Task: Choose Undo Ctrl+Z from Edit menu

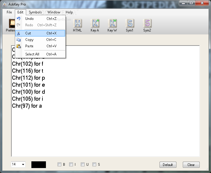Action: (x=40, y=19)
